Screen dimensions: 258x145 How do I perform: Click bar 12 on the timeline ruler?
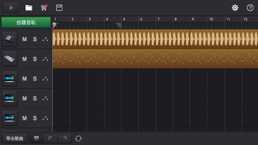[x=246, y=19]
